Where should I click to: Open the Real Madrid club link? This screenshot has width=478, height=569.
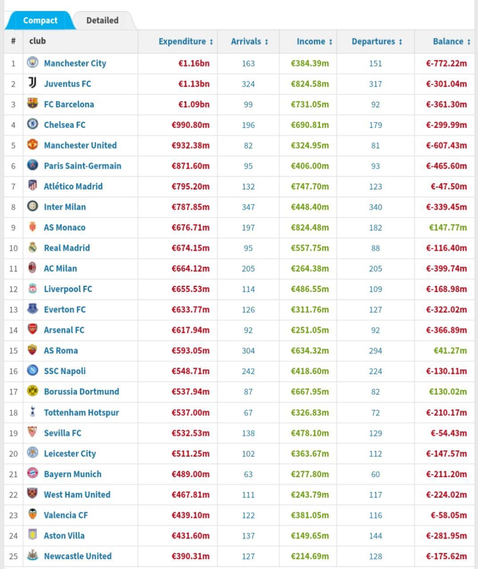[x=67, y=248]
